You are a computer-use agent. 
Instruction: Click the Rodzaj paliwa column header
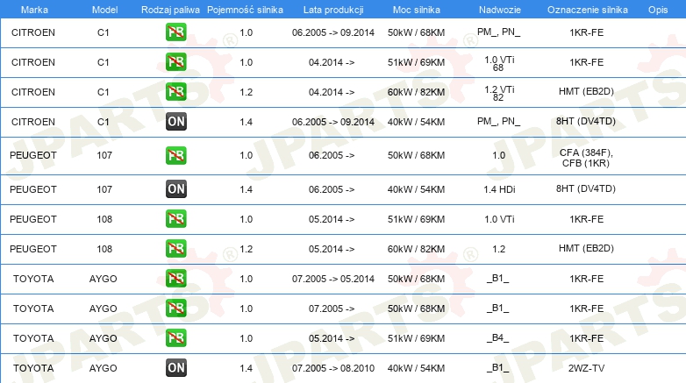pos(170,10)
